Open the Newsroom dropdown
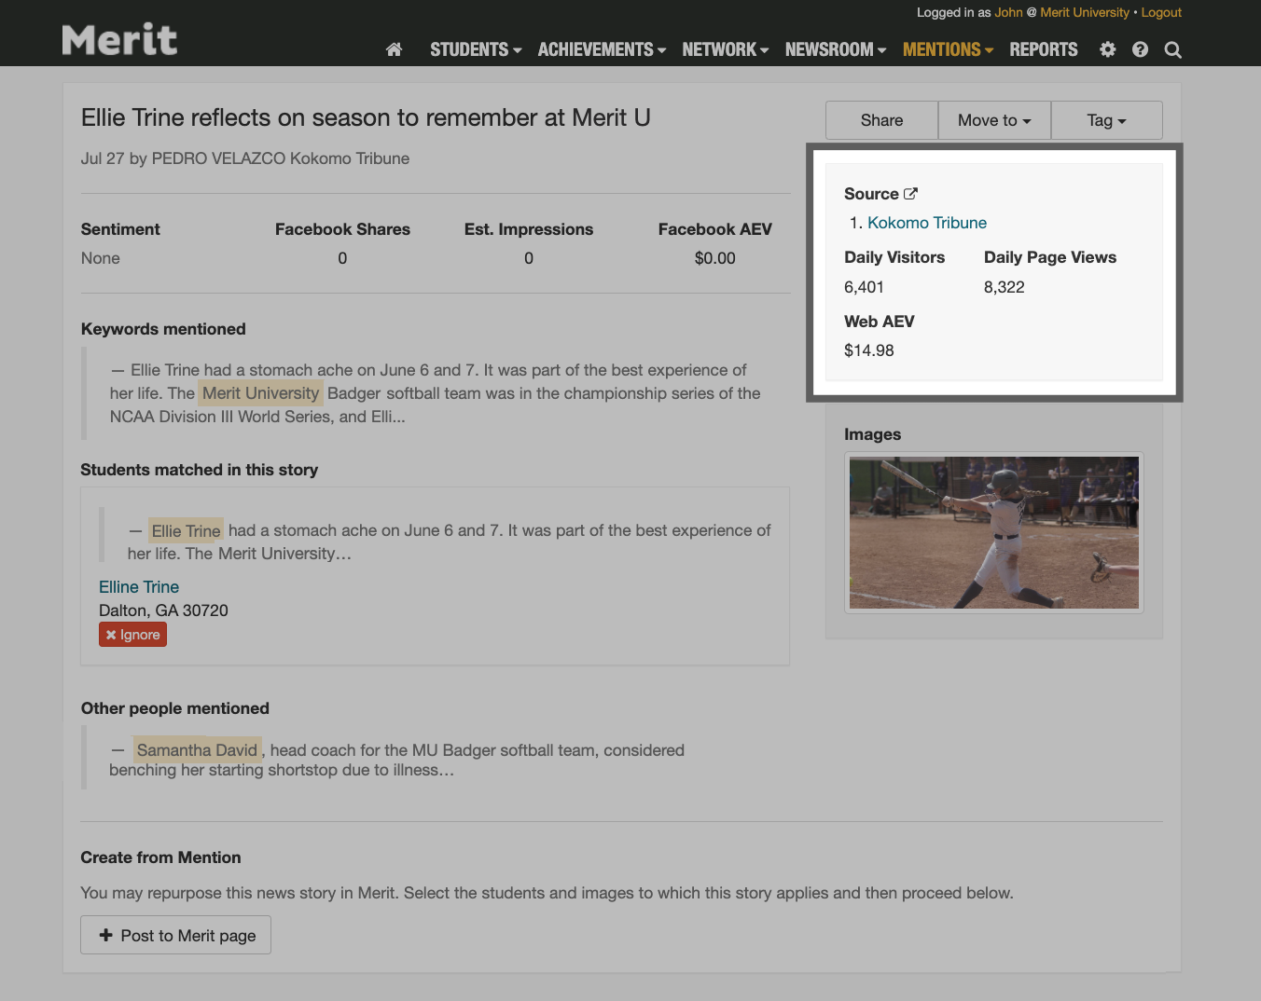 point(835,49)
